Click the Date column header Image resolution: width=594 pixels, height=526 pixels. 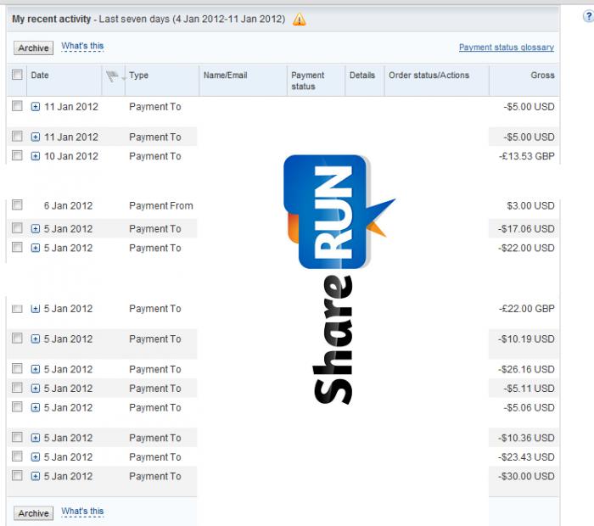tap(40, 75)
